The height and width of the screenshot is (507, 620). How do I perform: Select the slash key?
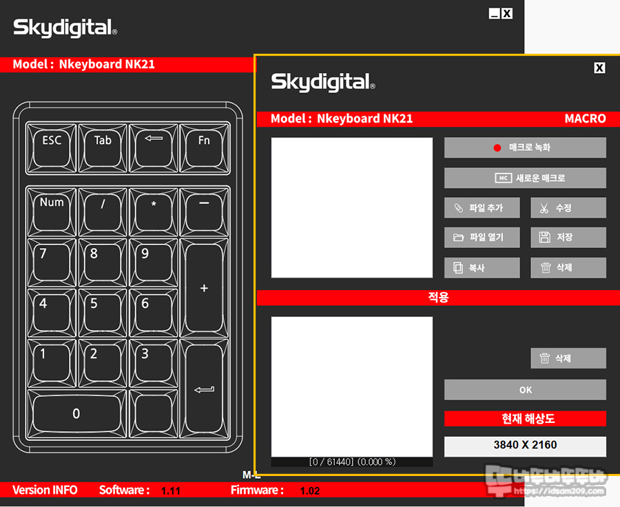pyautogui.click(x=103, y=212)
